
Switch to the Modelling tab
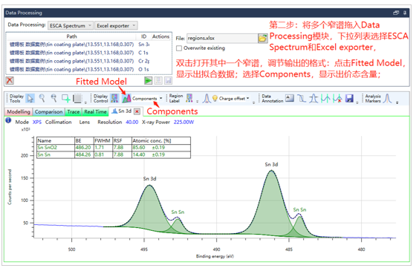click(19, 112)
